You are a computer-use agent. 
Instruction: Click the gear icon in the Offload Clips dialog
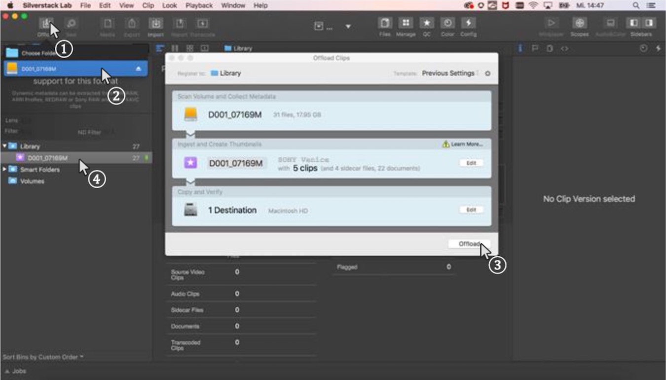(487, 73)
